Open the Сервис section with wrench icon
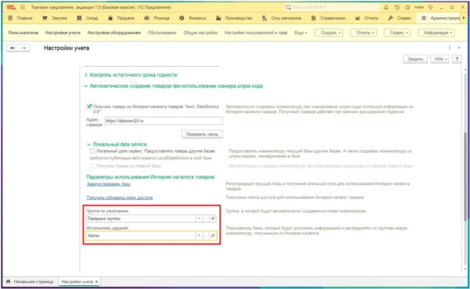This screenshot has height=289, width=470. coord(399,18)
